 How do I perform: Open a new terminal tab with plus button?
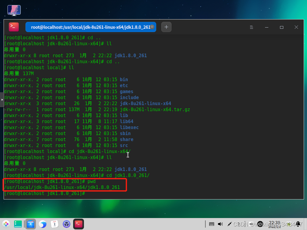coord(166,27)
